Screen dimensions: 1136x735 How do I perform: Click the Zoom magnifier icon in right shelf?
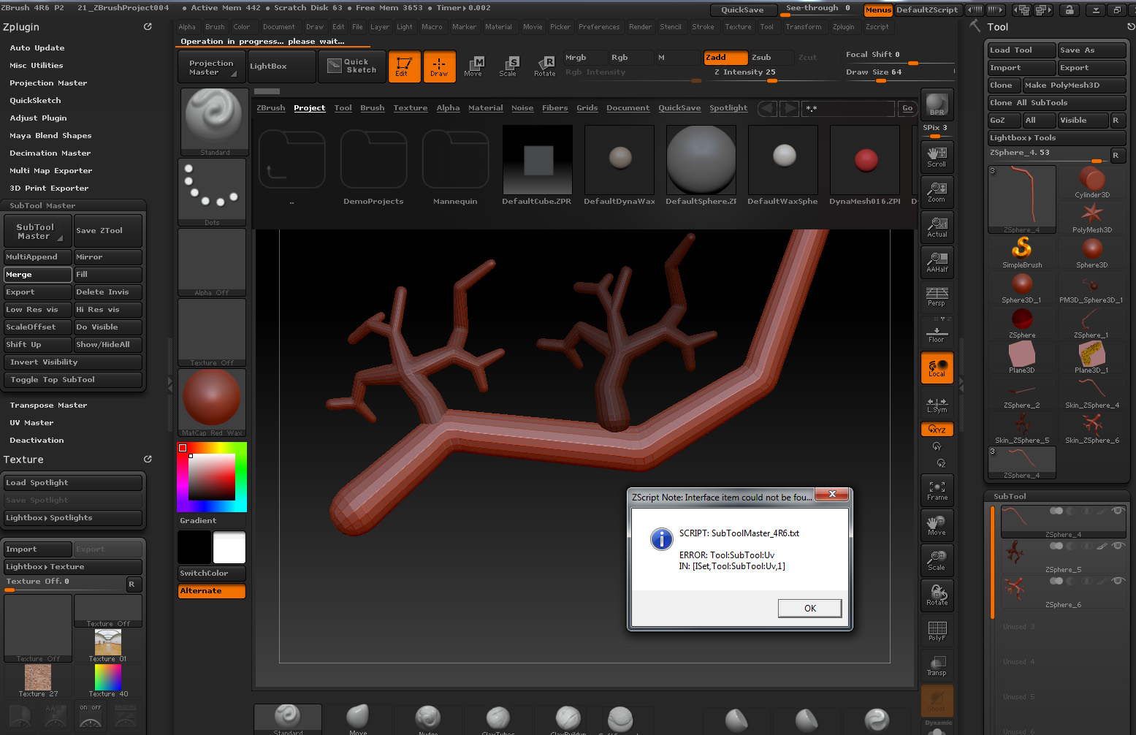click(x=937, y=191)
